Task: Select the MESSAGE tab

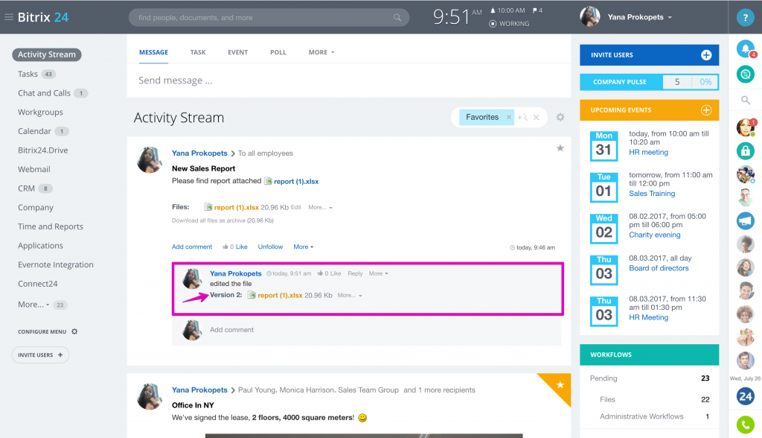Action: point(153,52)
